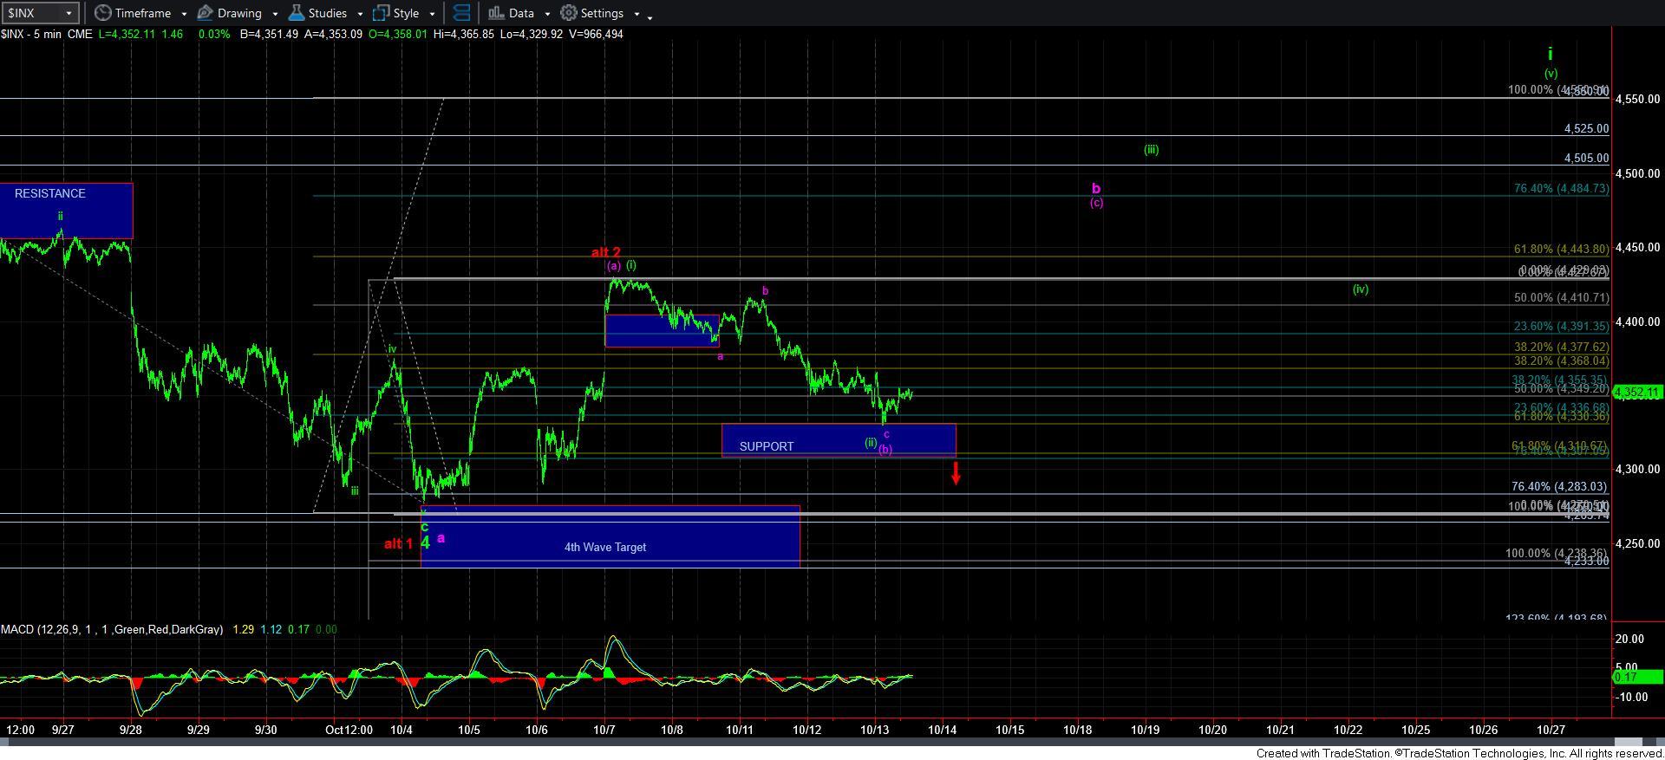1665x760 pixels.
Task: Click the 4,450.00 price axis label
Action: click(1636, 248)
